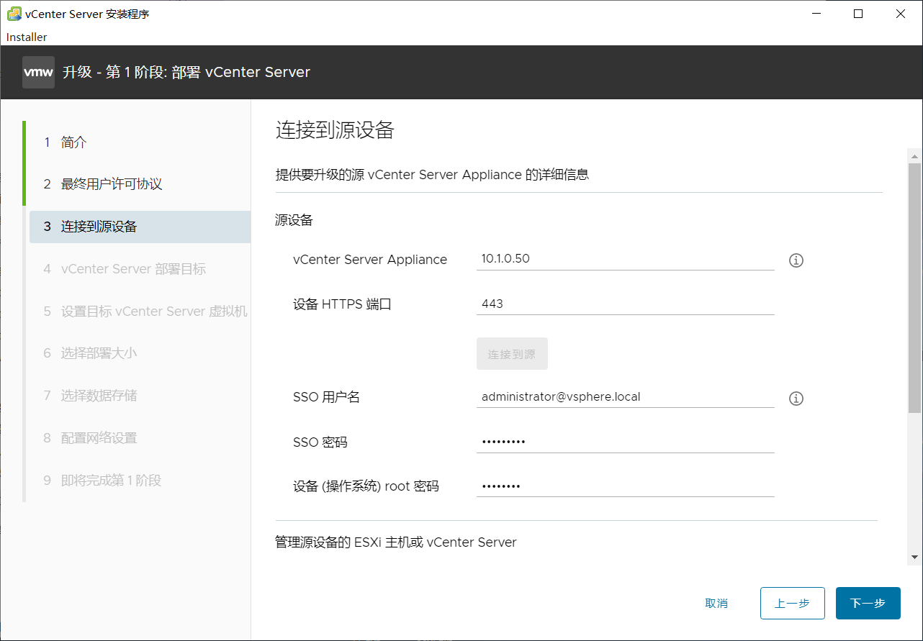This screenshot has height=641, width=923.
Task: Open the vCenter Server Appliance info tooltip icon
Action: pos(796,260)
